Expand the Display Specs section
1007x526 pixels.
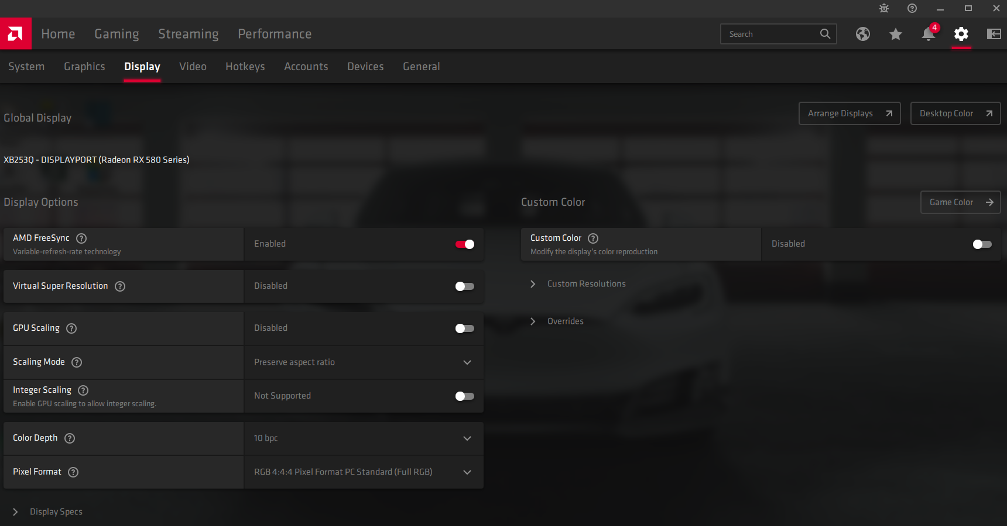coord(48,511)
